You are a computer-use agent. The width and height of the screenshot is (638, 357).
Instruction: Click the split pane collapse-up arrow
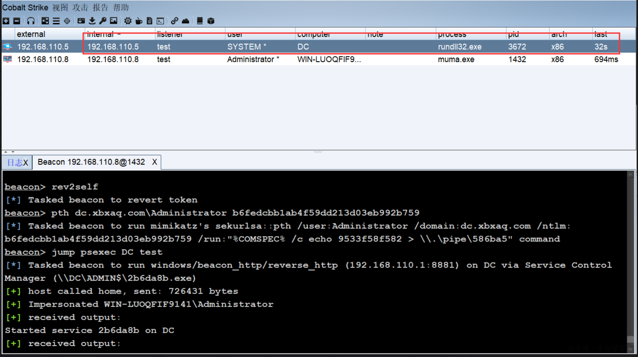click(x=6, y=152)
